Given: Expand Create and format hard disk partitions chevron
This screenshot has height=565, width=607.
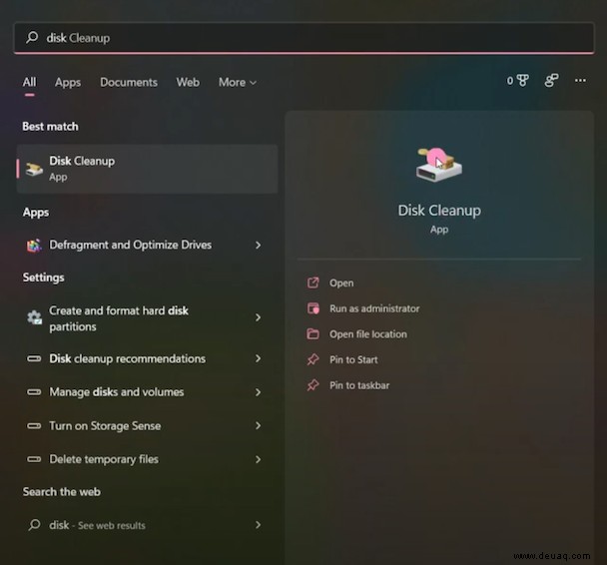Looking at the screenshot, I should click(x=258, y=317).
